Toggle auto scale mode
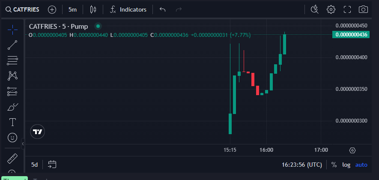Screen dimensions: 379x180 click(361, 165)
